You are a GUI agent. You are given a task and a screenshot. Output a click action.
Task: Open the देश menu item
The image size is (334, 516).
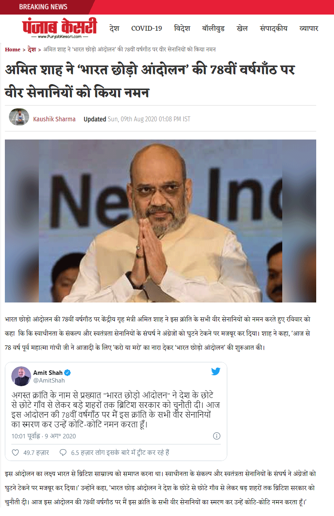(114, 28)
